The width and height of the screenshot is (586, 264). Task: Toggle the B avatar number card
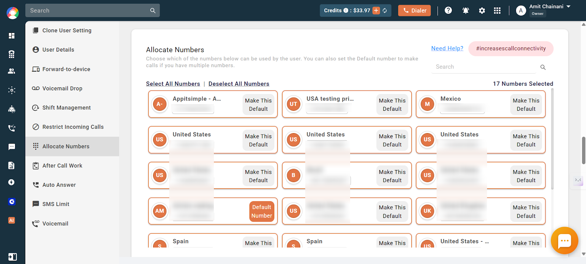(x=346, y=176)
